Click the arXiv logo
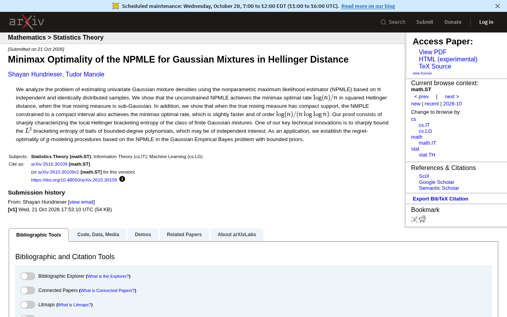The height and width of the screenshot is (317, 507). click(x=27, y=22)
